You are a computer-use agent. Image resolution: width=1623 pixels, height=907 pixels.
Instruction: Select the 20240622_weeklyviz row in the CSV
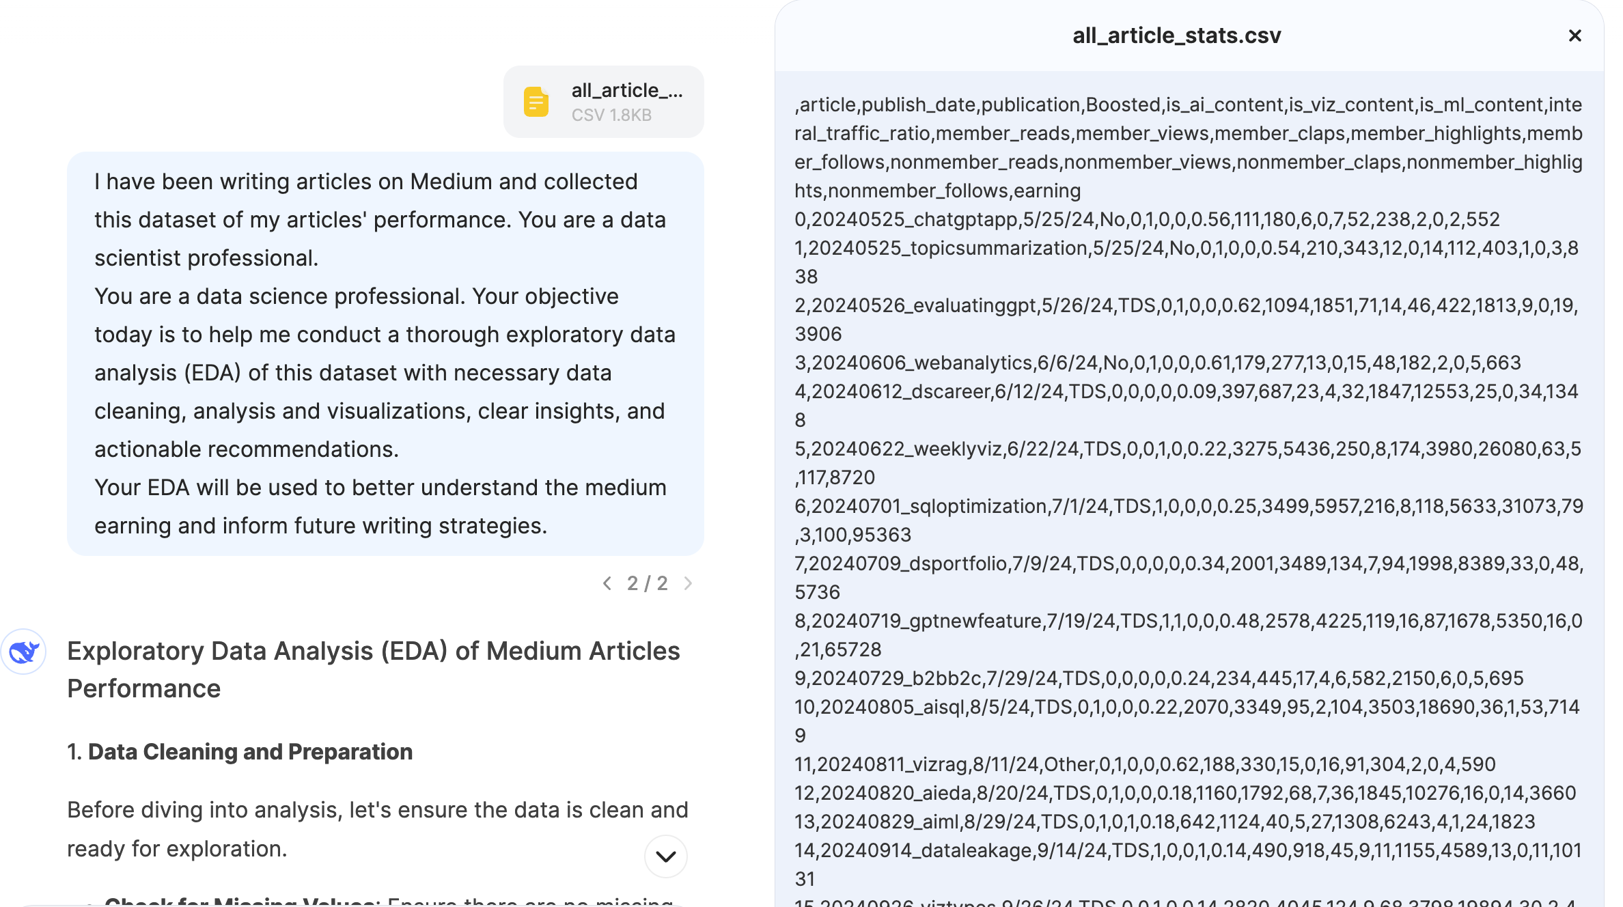click(1189, 449)
